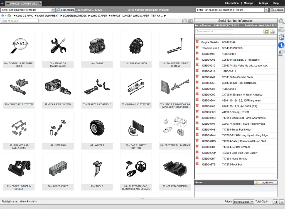This screenshot has width=285, height=209.
Task: Open 82 - Front Loader & Bucket
Action: [19, 172]
